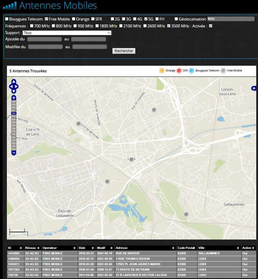Tick the 3G checkbox
258x279 pixels.
124,19
